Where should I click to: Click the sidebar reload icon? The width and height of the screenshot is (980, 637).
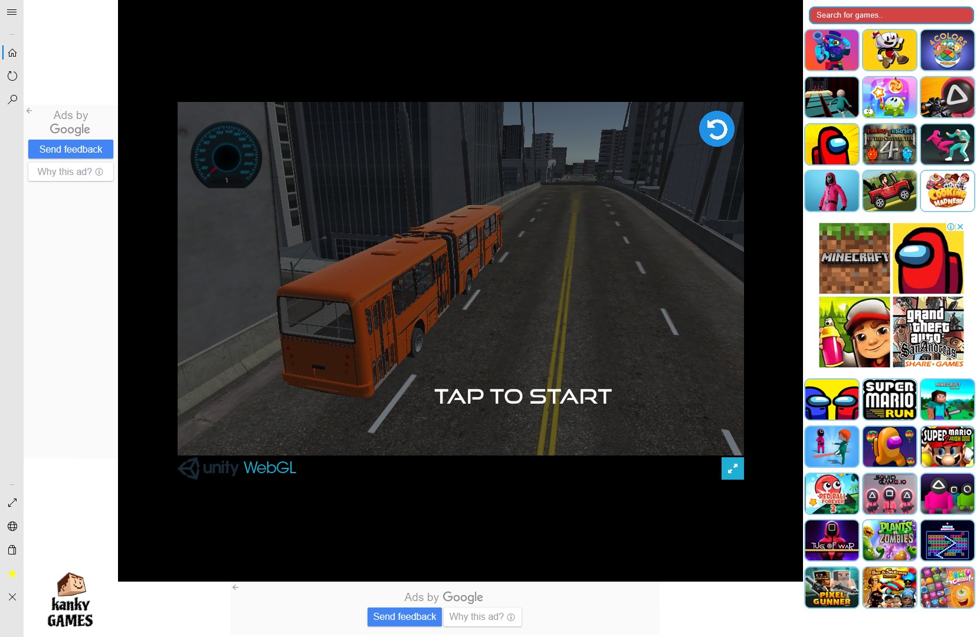(x=12, y=76)
